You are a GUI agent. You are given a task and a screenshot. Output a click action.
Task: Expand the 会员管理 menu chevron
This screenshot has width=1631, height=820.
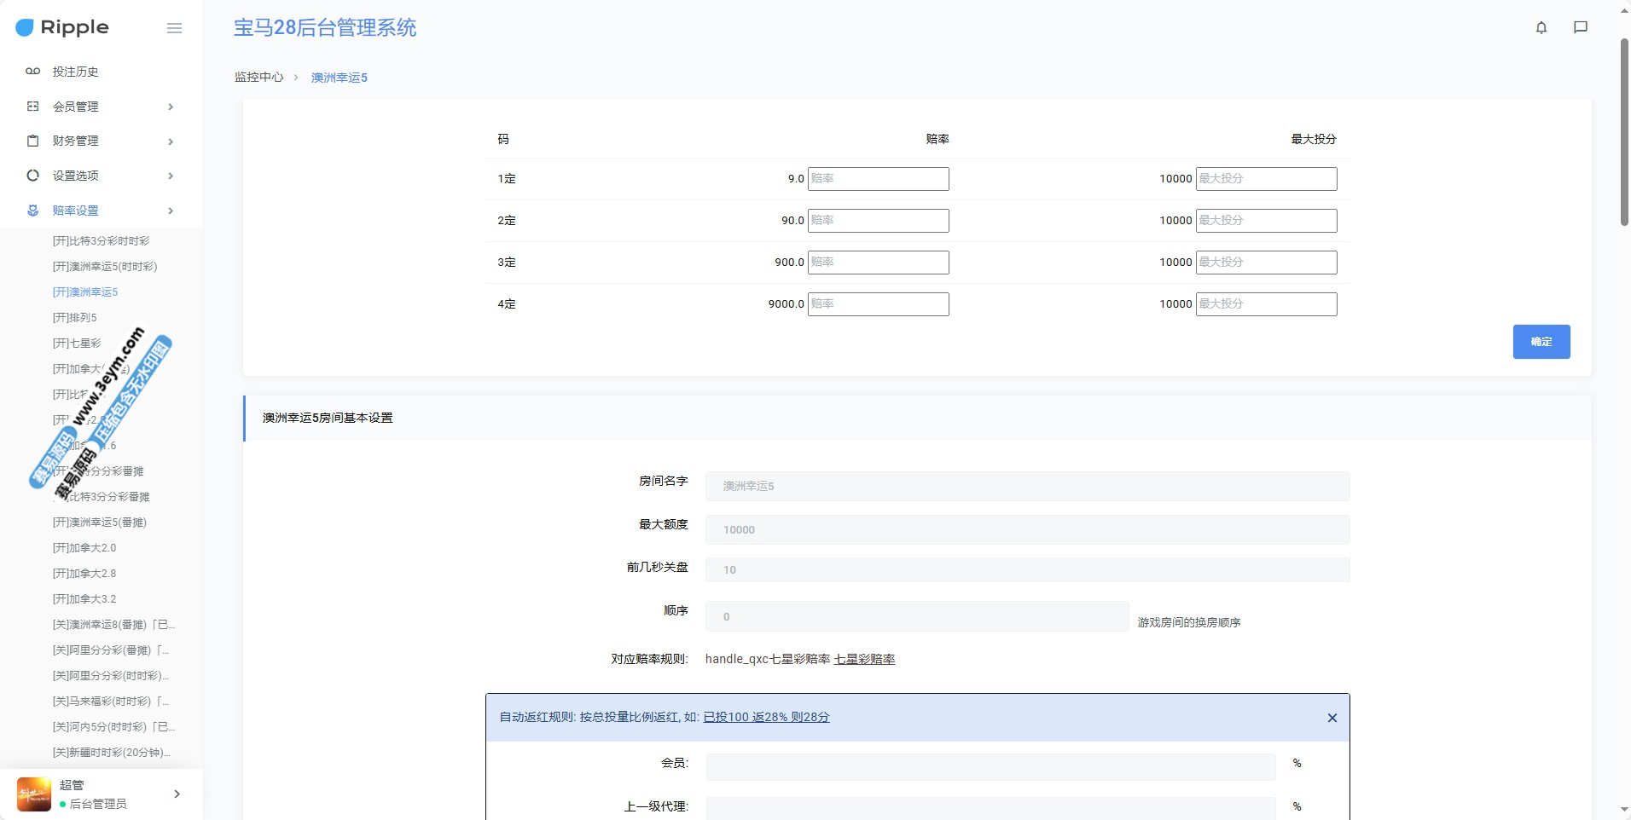coord(171,107)
